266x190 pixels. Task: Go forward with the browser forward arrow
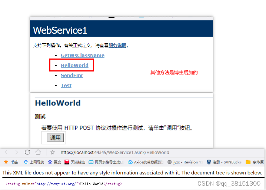[16, 152]
